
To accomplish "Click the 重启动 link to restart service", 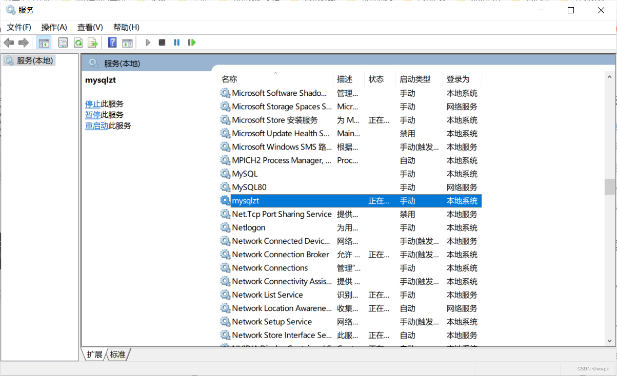I will point(96,126).
